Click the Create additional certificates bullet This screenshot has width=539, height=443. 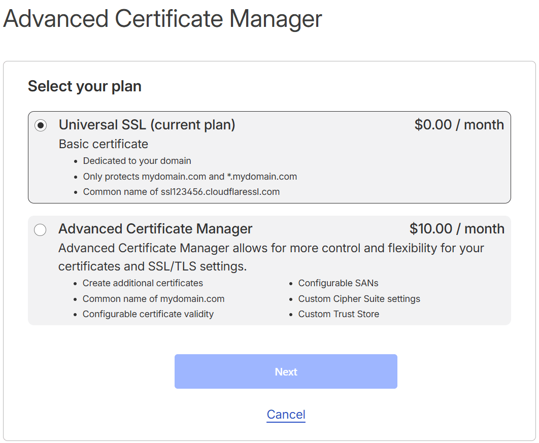[142, 283]
